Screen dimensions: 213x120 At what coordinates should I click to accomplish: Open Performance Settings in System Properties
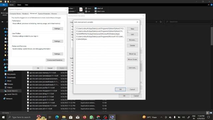point(58,29)
